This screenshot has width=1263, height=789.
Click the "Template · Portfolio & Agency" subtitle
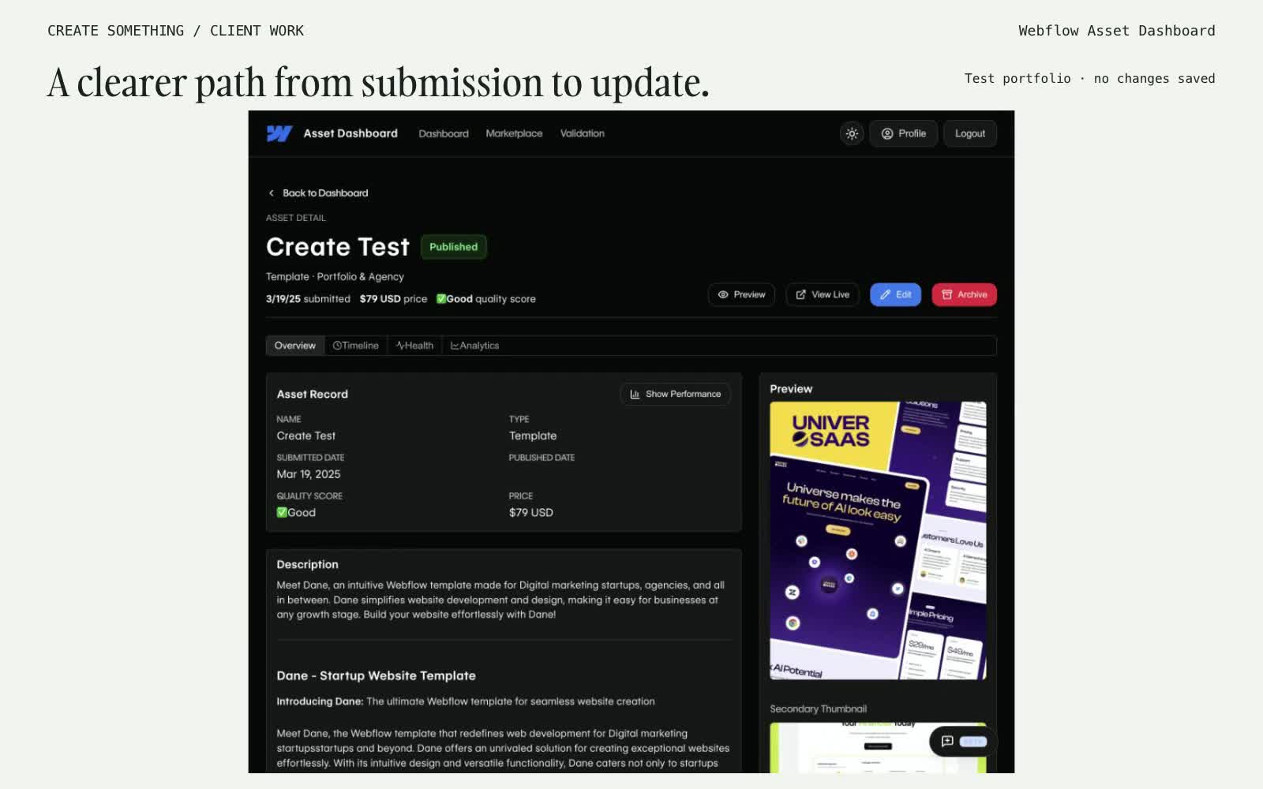click(x=335, y=277)
